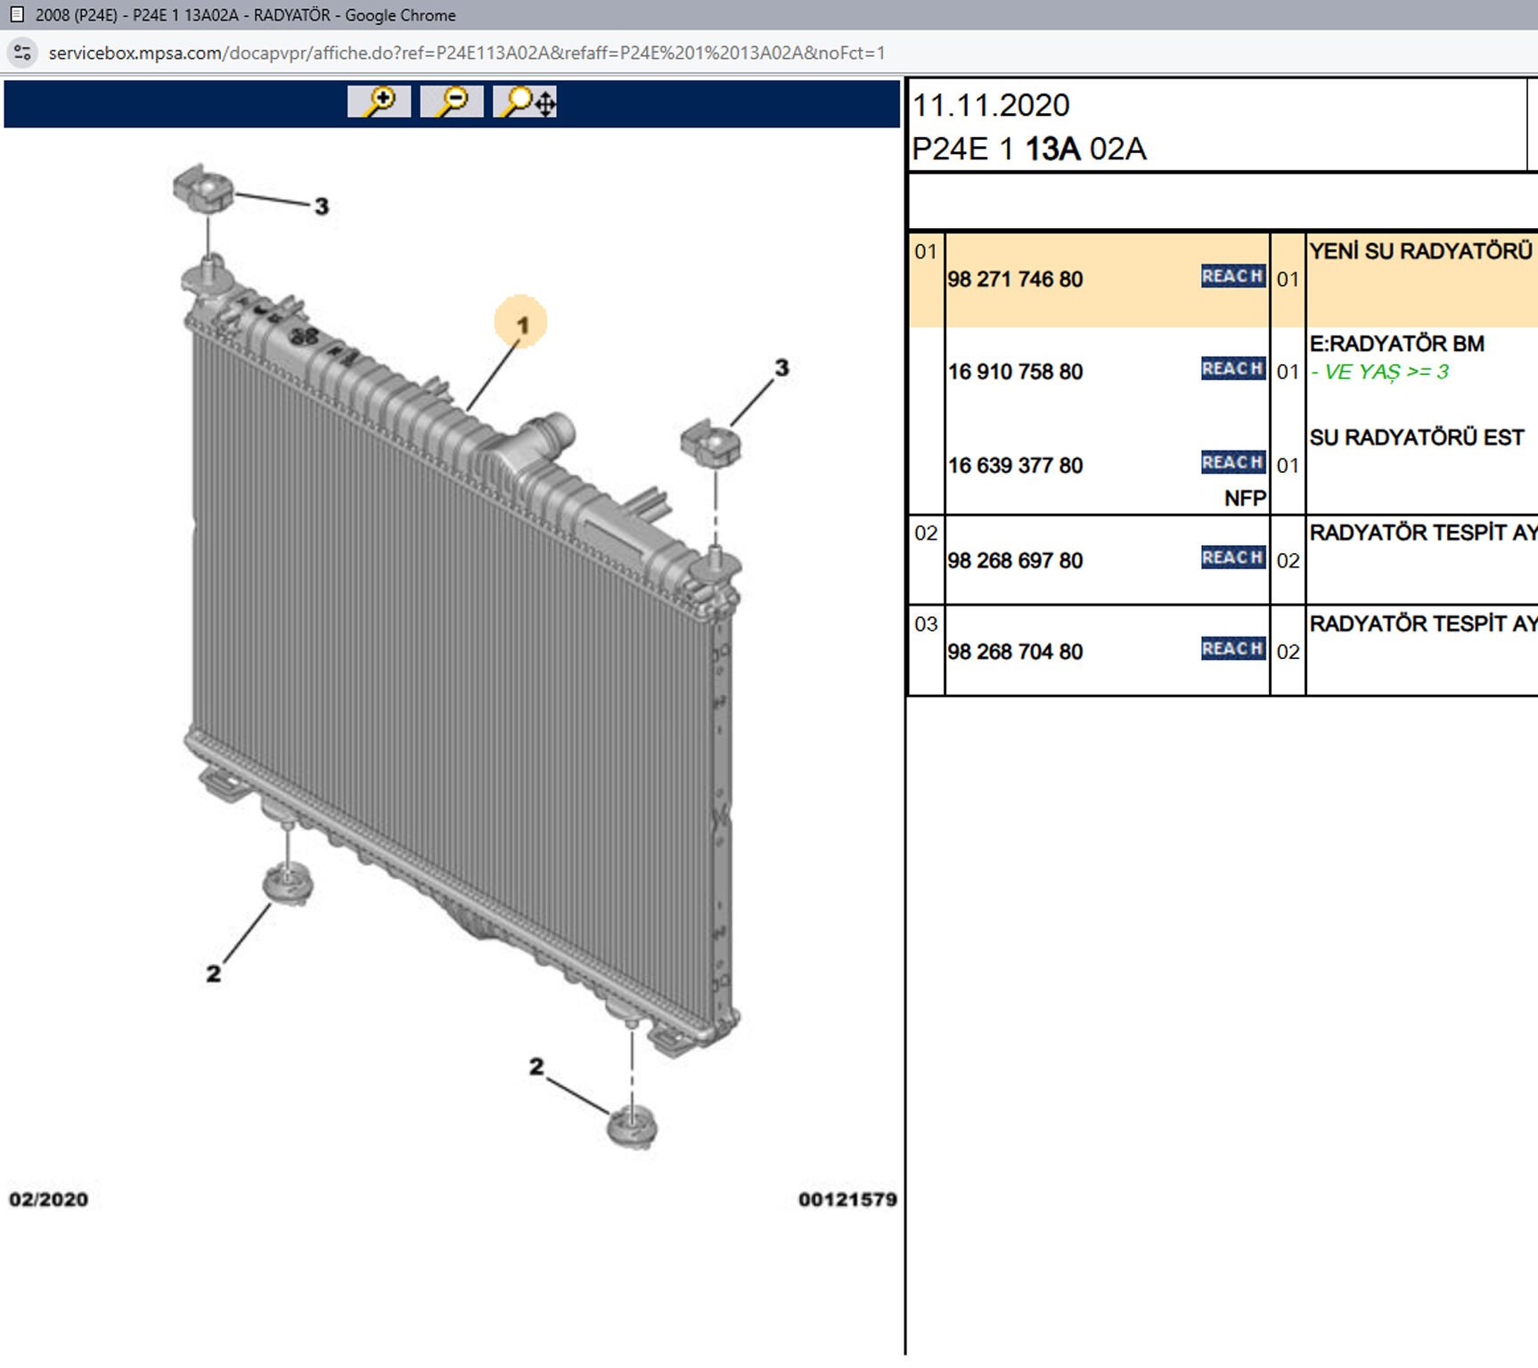Click the zoom out magnifier icon
Image resolution: width=1538 pixels, height=1368 pixels.
point(452,102)
